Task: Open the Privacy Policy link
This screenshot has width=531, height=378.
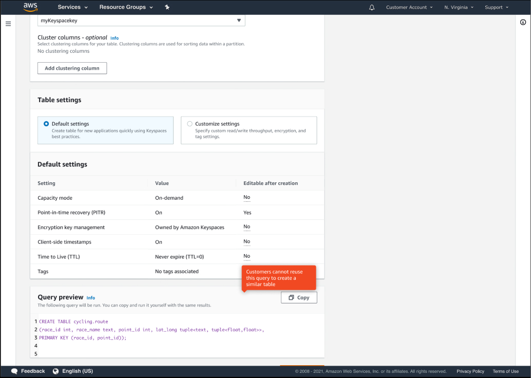Action: click(470, 371)
